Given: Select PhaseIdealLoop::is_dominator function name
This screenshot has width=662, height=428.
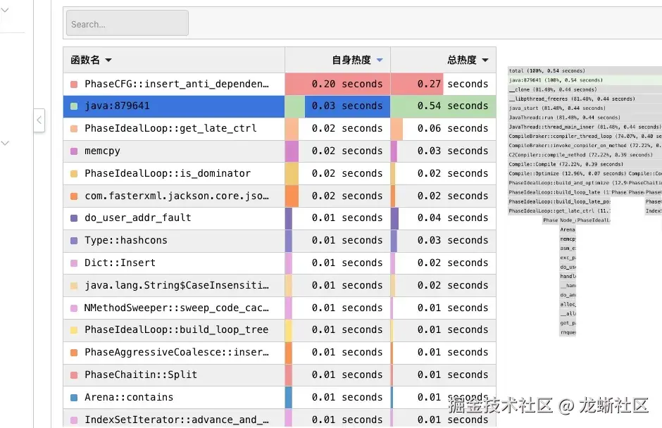Looking at the screenshot, I should [168, 173].
